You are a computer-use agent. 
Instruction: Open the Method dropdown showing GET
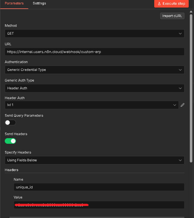click(x=94, y=33)
